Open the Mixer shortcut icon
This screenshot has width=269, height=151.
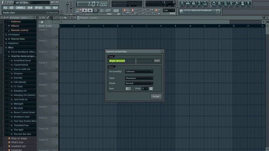[205, 3]
